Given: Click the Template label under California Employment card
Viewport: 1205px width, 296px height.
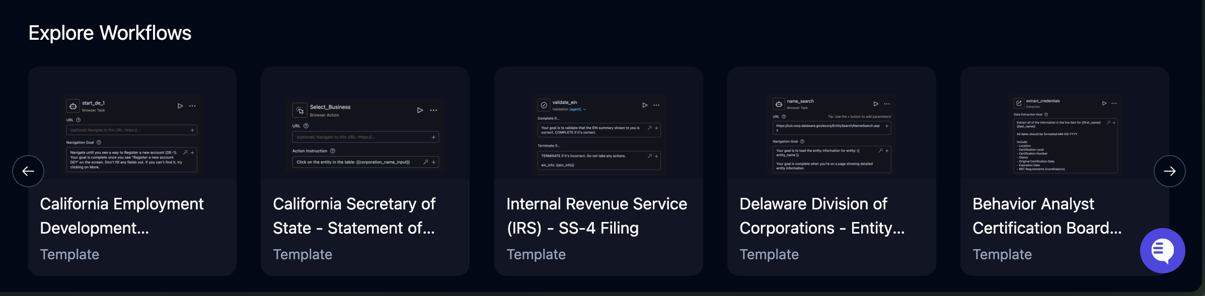Looking at the screenshot, I should point(69,255).
